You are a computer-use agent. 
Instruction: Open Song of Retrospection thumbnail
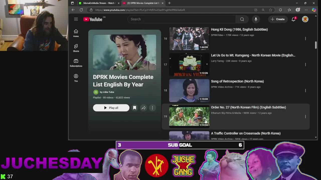click(189, 90)
